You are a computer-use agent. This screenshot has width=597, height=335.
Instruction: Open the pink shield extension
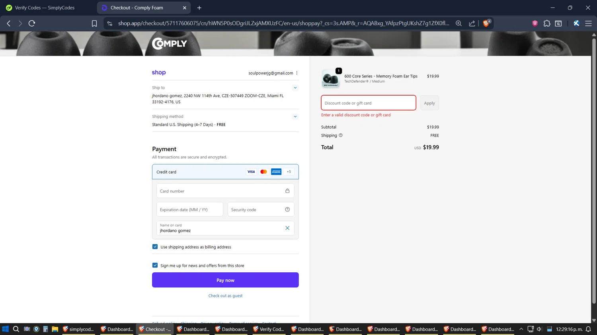click(535, 23)
